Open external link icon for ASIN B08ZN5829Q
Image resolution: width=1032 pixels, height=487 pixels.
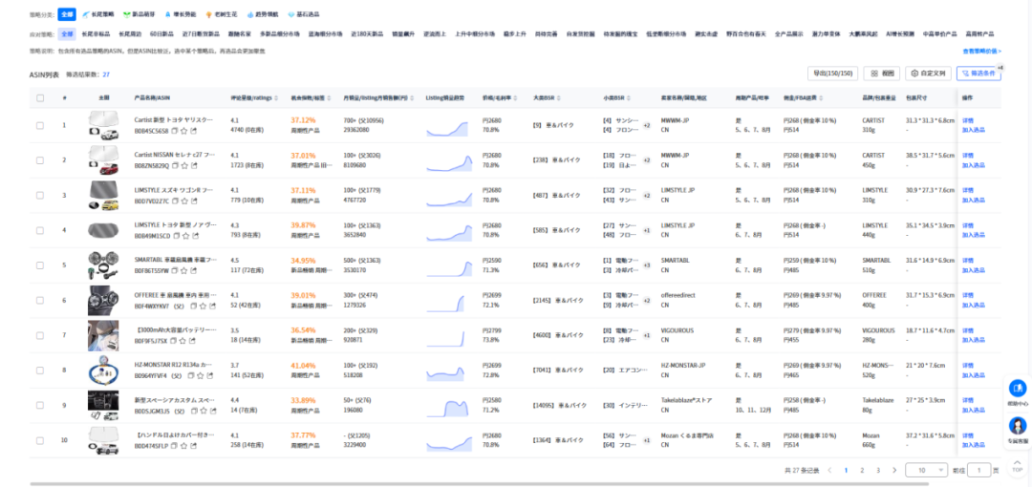pos(193,166)
